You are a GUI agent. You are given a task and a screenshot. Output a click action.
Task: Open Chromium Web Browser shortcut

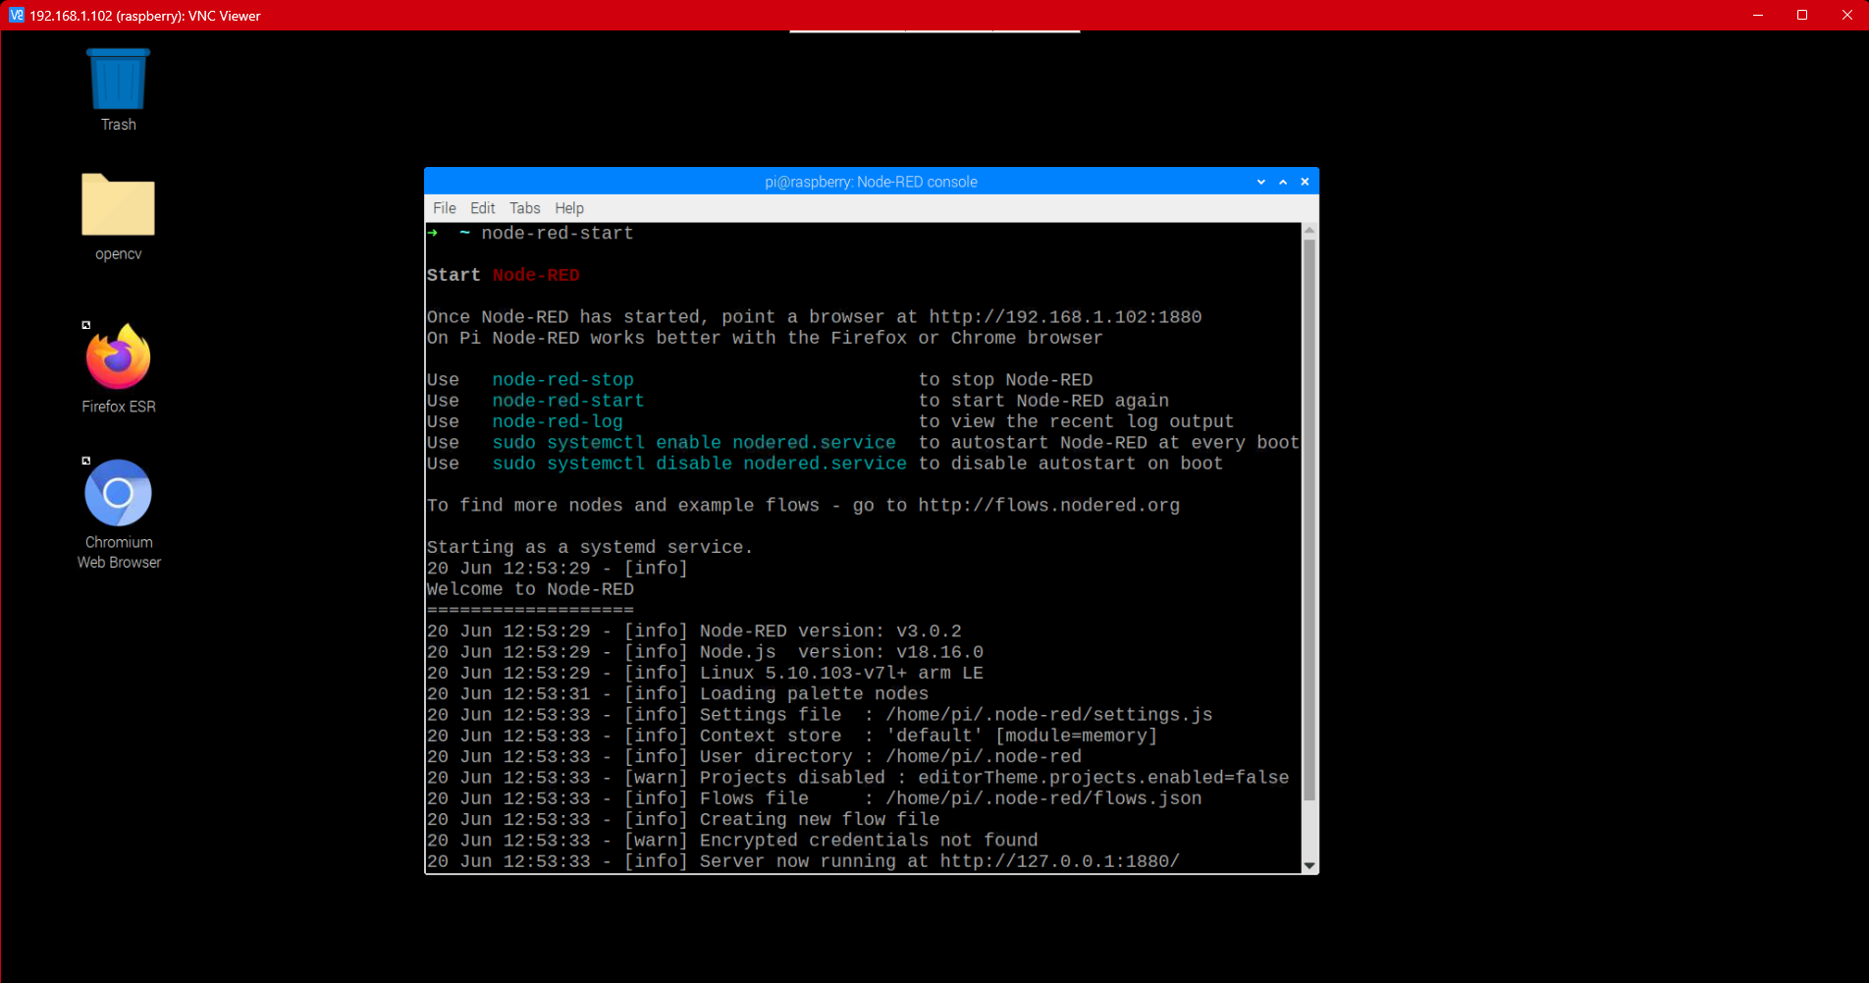[118, 494]
